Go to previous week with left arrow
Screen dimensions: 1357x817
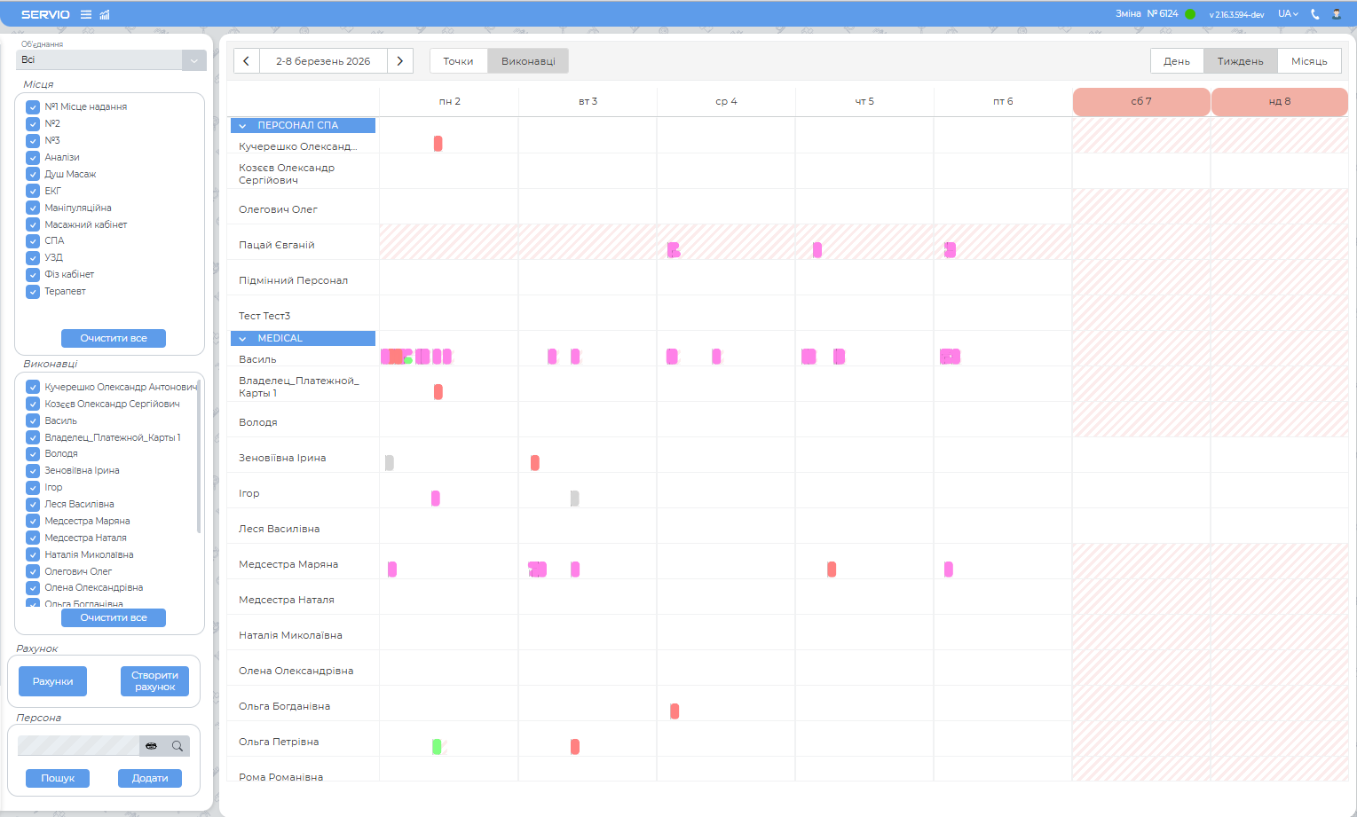point(247,61)
